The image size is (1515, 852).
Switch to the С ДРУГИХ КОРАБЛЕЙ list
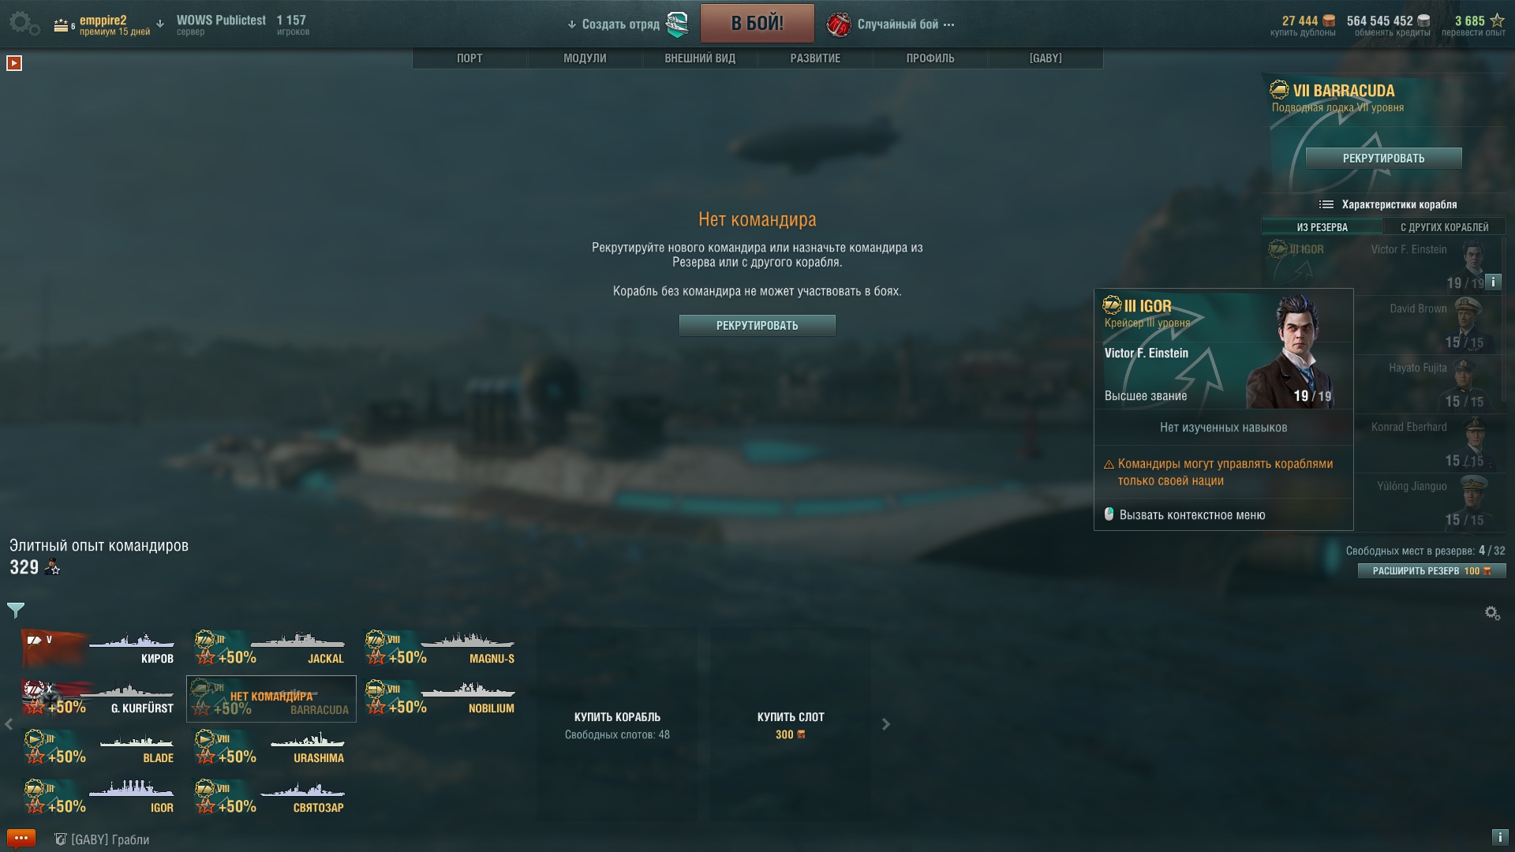click(1444, 227)
